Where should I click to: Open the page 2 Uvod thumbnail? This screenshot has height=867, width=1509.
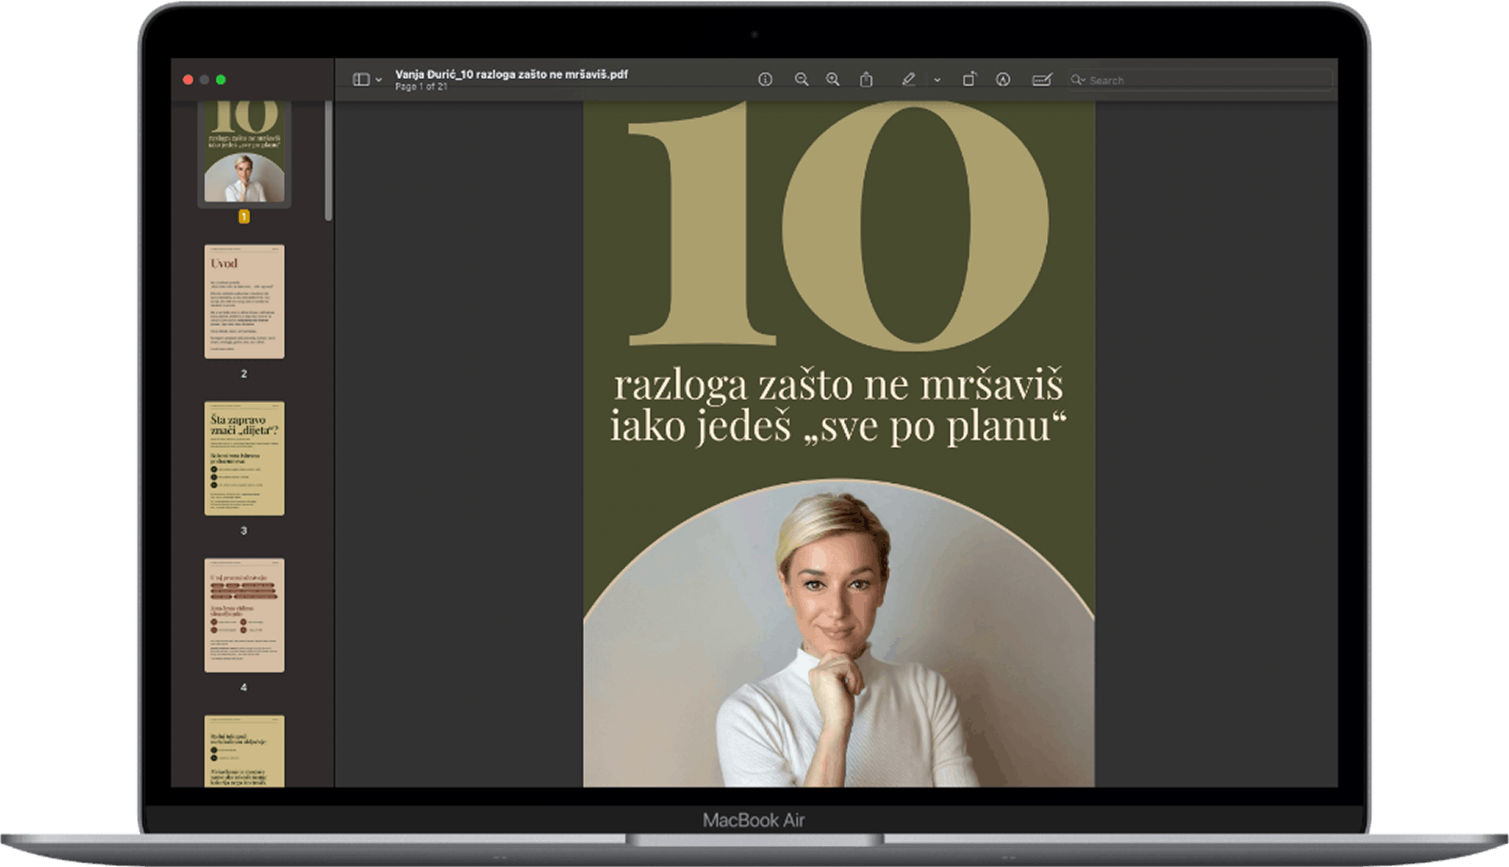point(244,301)
